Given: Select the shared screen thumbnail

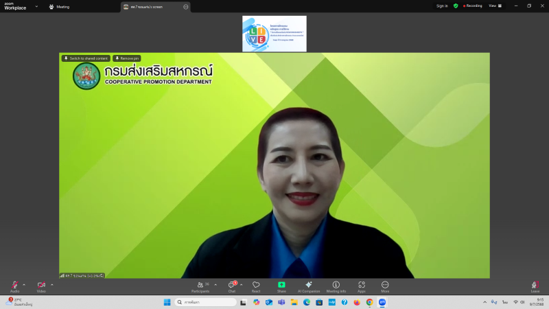Looking at the screenshot, I should click(x=274, y=34).
